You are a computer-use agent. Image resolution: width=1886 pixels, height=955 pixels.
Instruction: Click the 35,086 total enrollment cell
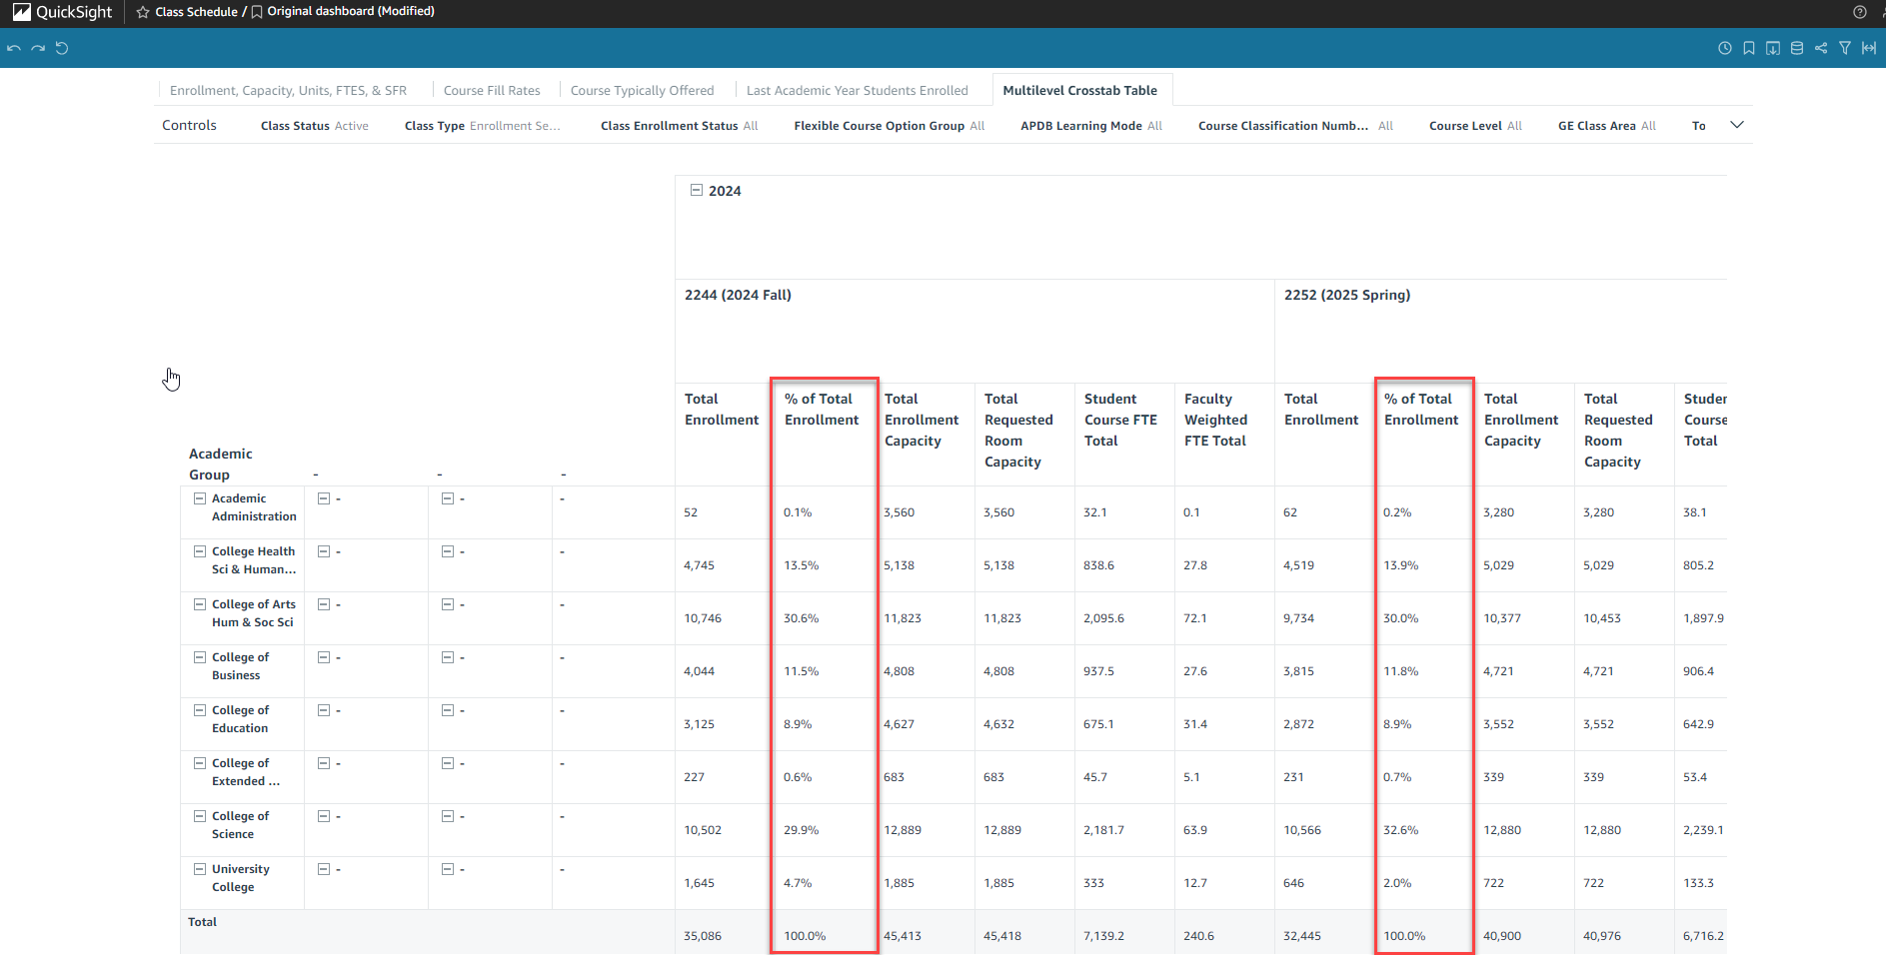click(x=703, y=936)
